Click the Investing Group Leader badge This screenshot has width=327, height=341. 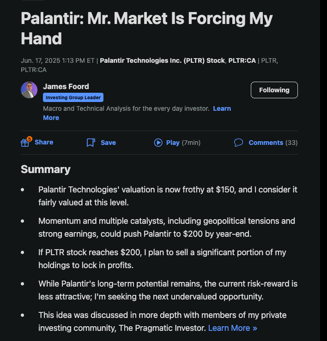coord(73,97)
